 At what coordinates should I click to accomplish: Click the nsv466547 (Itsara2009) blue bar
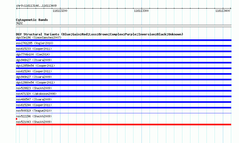point(124,102)
